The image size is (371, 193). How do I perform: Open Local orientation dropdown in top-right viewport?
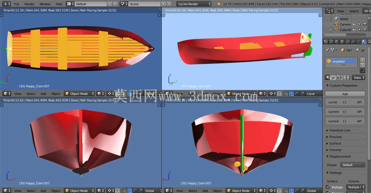pyautogui.click(x=314, y=94)
